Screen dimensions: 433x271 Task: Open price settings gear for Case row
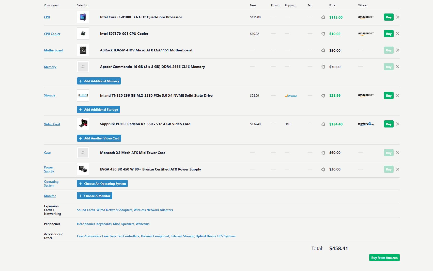tap(323, 153)
